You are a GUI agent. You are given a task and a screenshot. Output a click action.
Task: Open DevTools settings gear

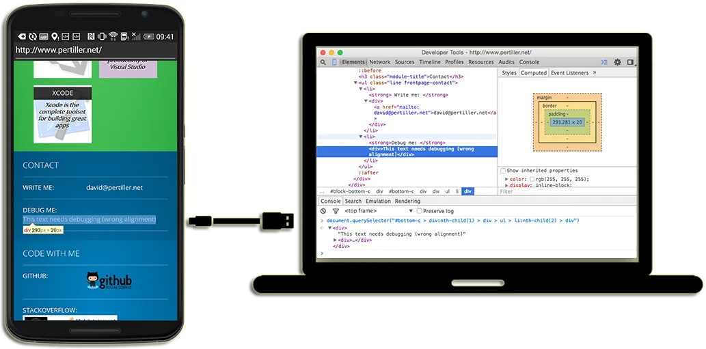pyautogui.click(x=617, y=62)
